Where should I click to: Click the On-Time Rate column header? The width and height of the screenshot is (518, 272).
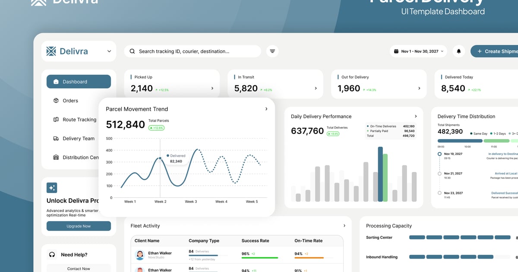tap(309, 240)
